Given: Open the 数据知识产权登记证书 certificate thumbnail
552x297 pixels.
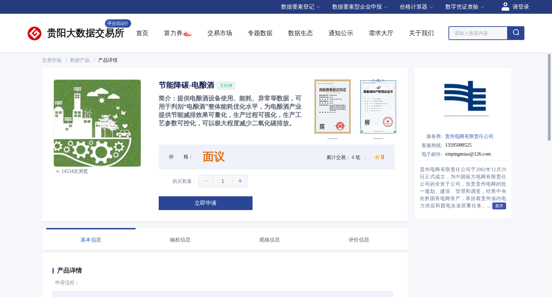Looking at the screenshot, I should pyautogui.click(x=378, y=107).
